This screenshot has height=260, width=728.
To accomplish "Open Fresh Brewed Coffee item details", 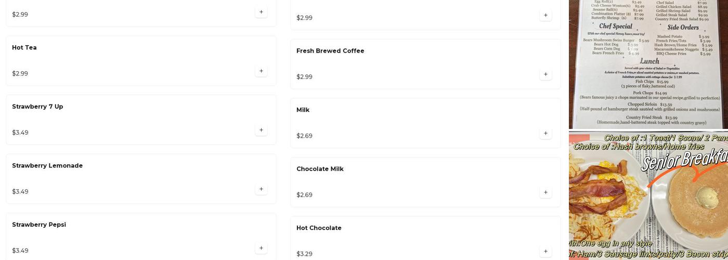I will point(330,51).
